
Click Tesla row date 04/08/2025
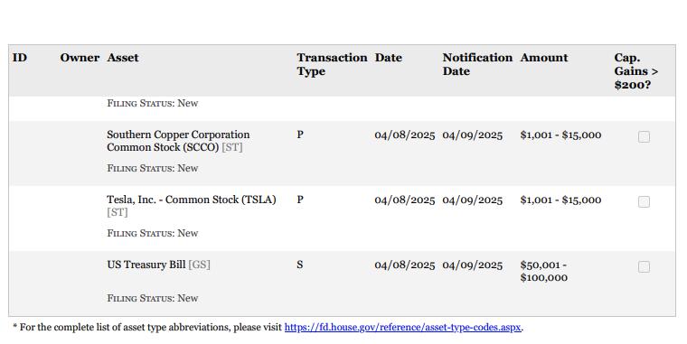click(x=405, y=200)
